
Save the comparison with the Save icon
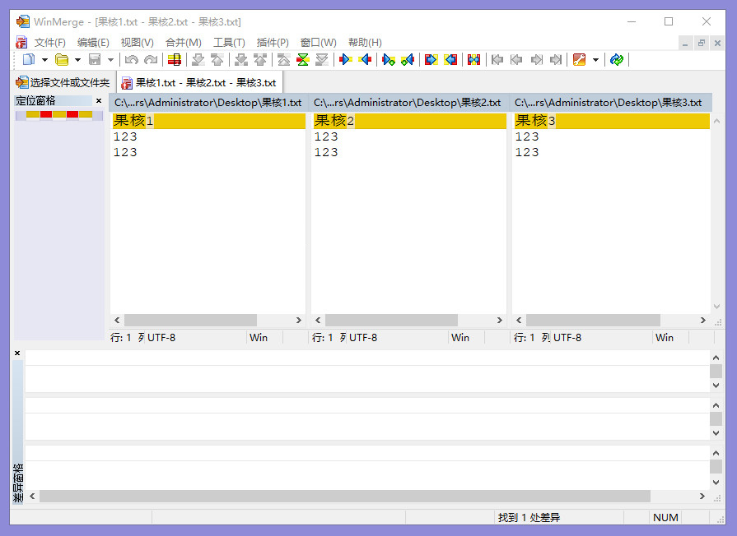[x=96, y=59]
